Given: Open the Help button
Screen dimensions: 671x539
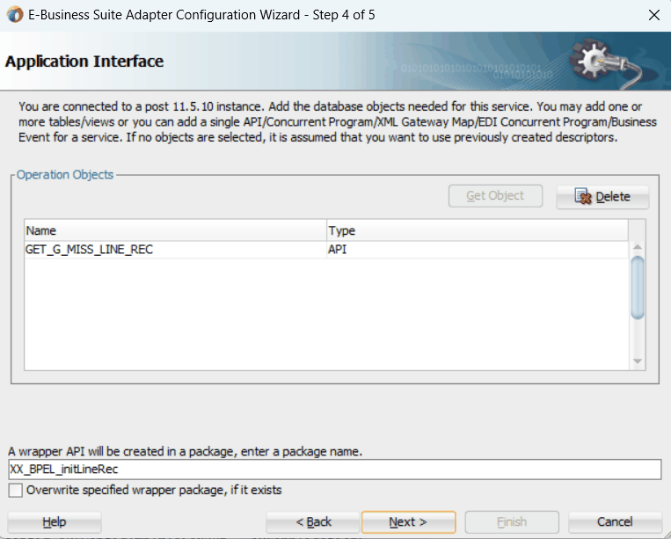Looking at the screenshot, I should click(55, 522).
